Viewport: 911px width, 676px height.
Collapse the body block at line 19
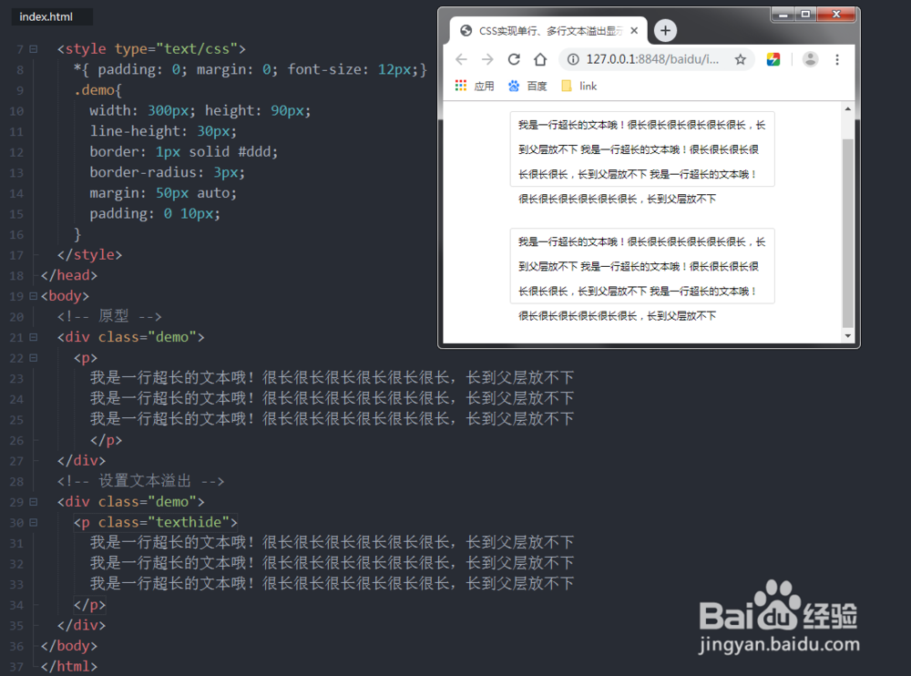33,296
